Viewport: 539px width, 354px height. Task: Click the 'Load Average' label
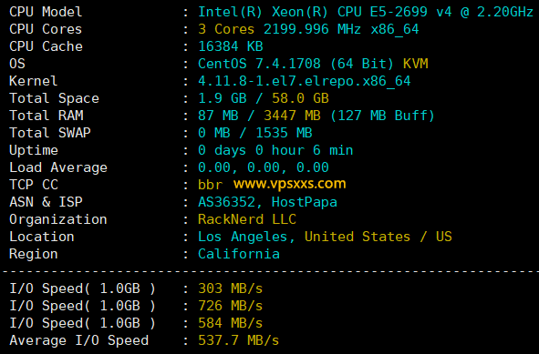tap(58, 167)
